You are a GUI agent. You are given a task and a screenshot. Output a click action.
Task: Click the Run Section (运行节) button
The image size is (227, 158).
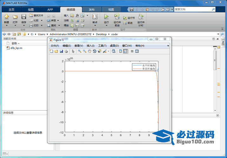point(129,18)
